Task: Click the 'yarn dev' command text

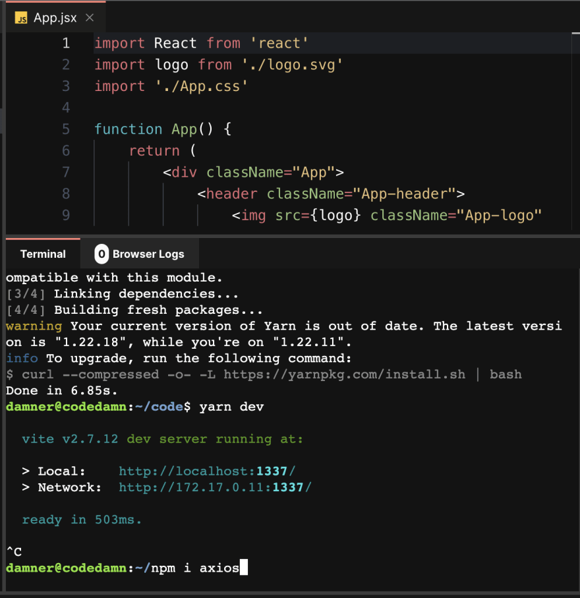Action: point(231,407)
